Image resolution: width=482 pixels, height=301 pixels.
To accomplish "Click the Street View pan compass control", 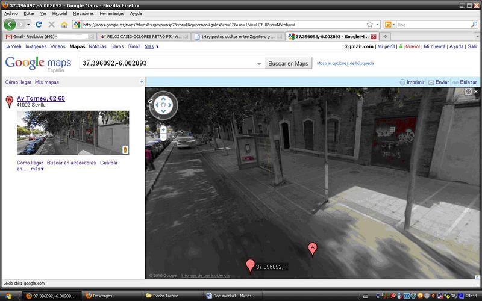I will pyautogui.click(x=163, y=105).
